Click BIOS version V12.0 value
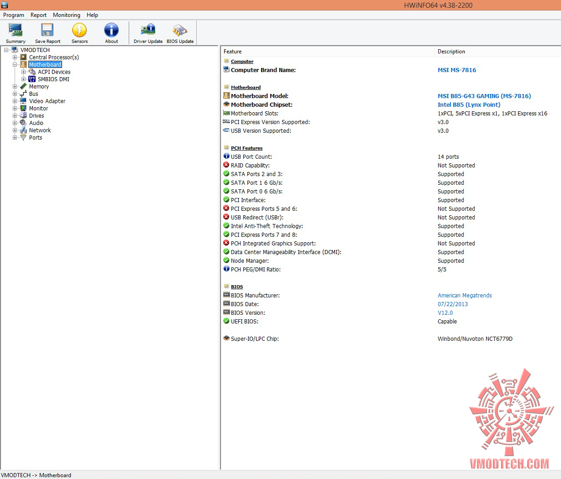561x479 pixels. tap(445, 313)
